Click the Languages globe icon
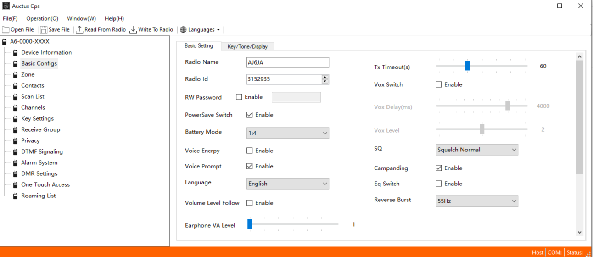Viewport: 593px width, 257px height. pos(183,30)
